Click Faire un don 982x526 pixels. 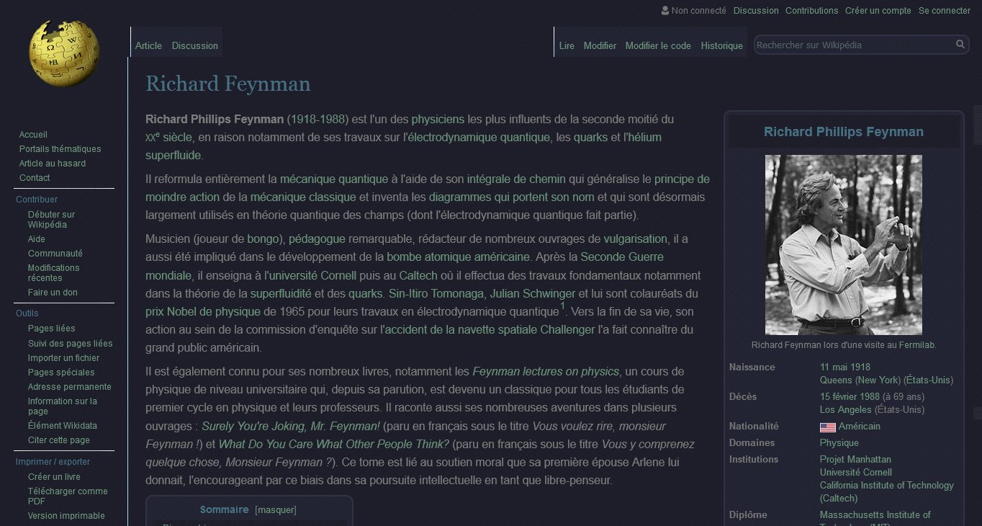(x=53, y=293)
